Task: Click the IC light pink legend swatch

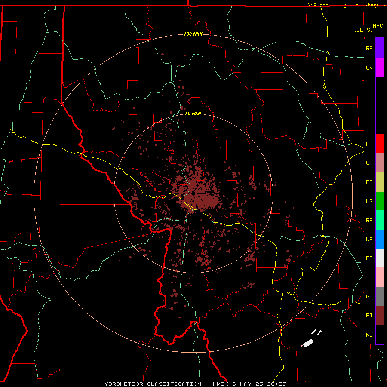Action: (380, 277)
